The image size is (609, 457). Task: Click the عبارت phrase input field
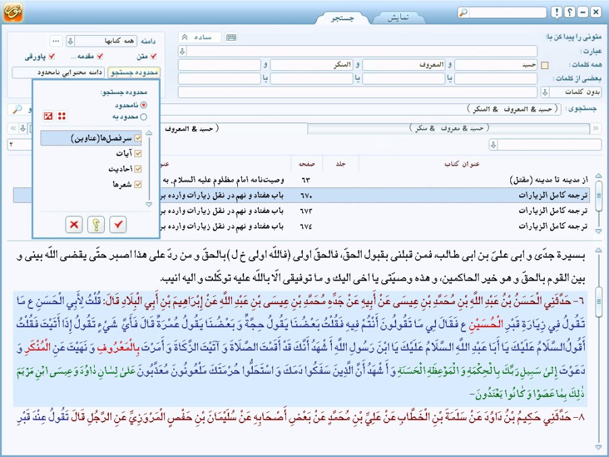click(362, 51)
